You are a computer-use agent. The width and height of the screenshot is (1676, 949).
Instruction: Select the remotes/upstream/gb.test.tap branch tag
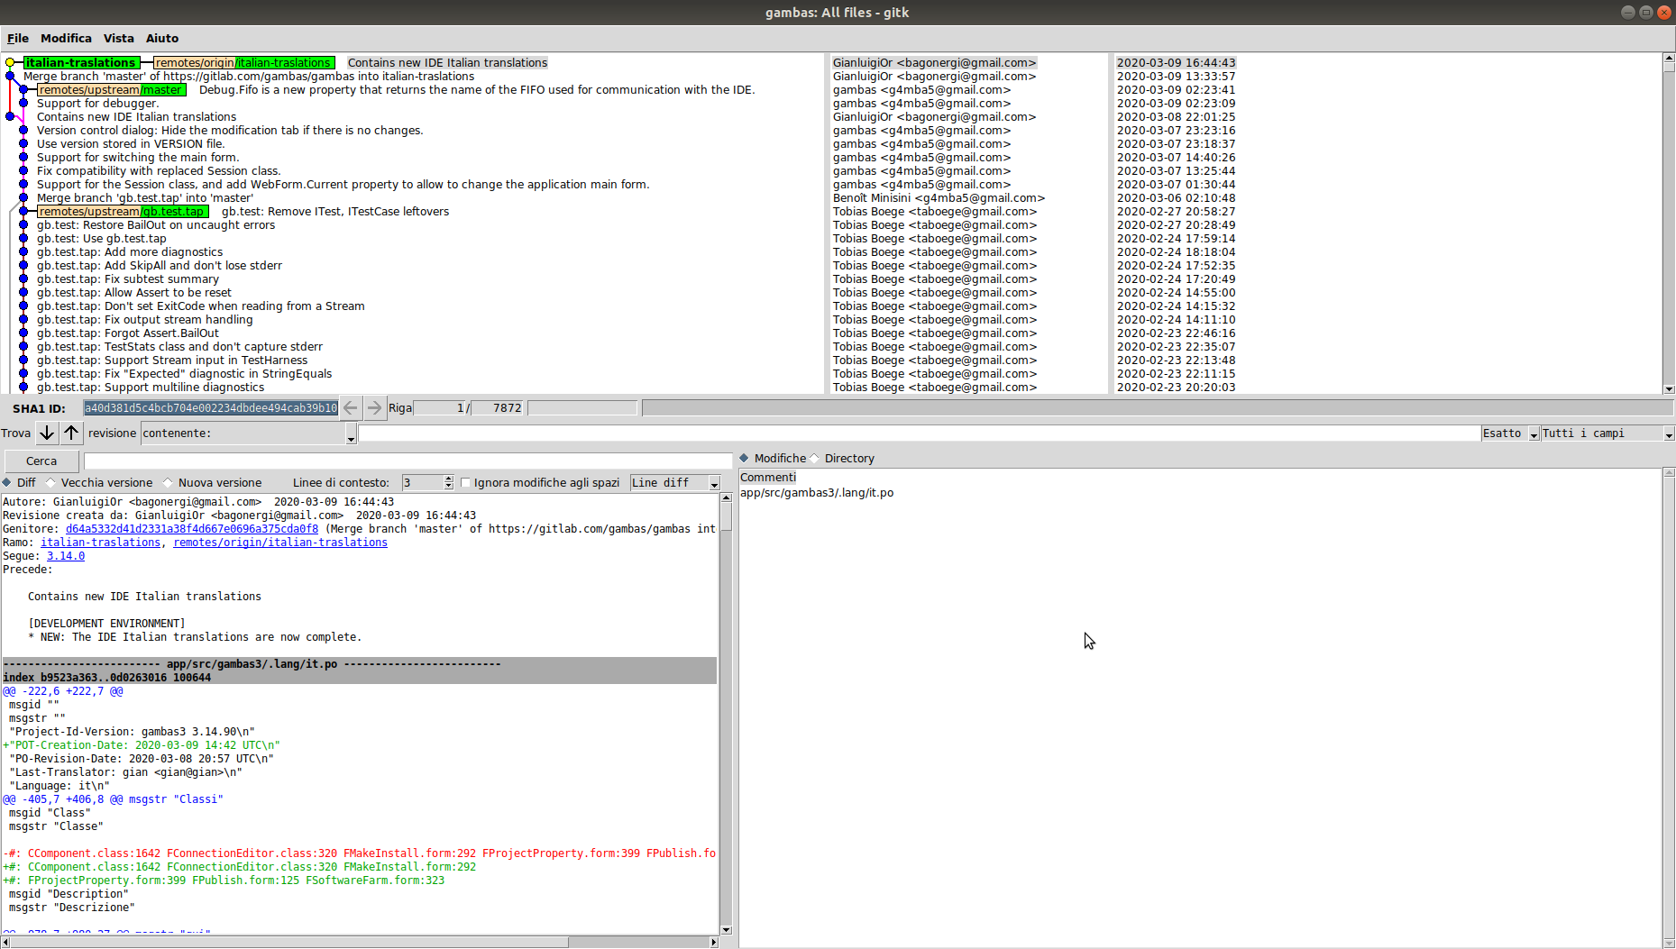(122, 212)
